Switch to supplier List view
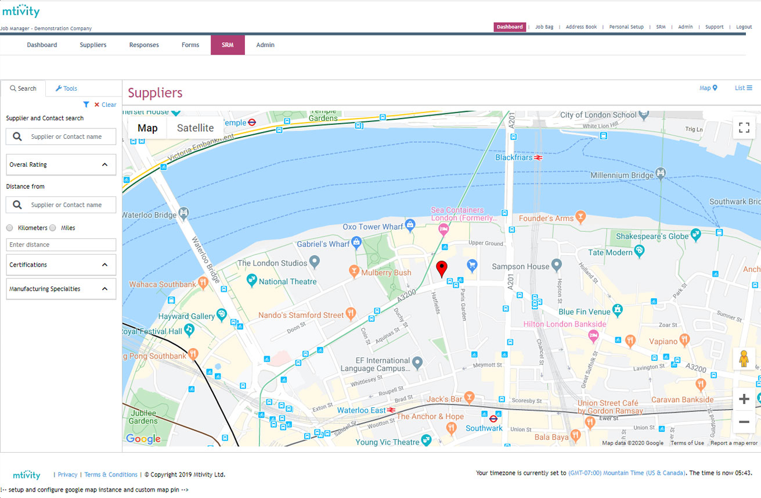 coord(744,88)
